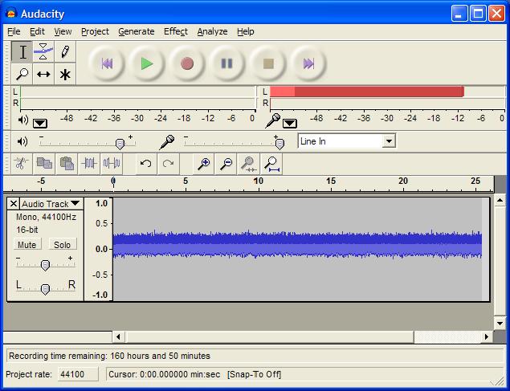Click the track gain slider handle
The height and width of the screenshot is (391, 510).
coord(45,265)
